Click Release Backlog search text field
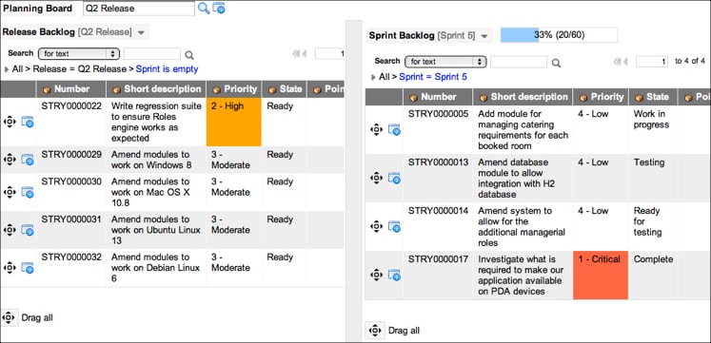 (x=152, y=54)
